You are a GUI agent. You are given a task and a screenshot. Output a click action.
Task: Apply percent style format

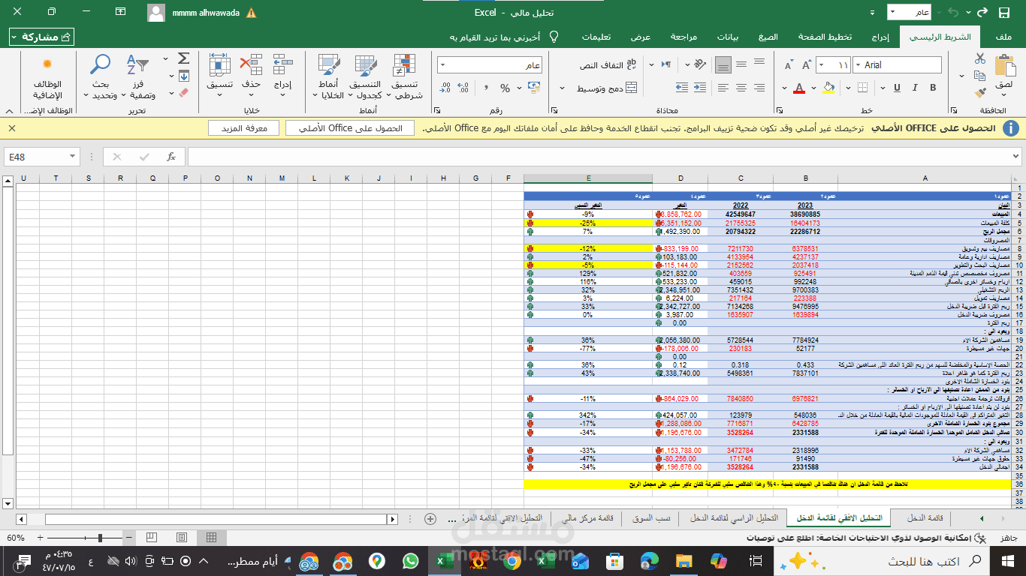(505, 88)
